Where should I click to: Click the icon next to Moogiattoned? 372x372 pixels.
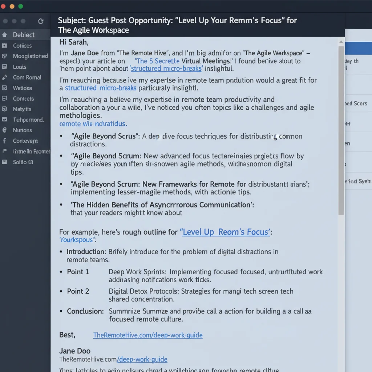point(4,56)
